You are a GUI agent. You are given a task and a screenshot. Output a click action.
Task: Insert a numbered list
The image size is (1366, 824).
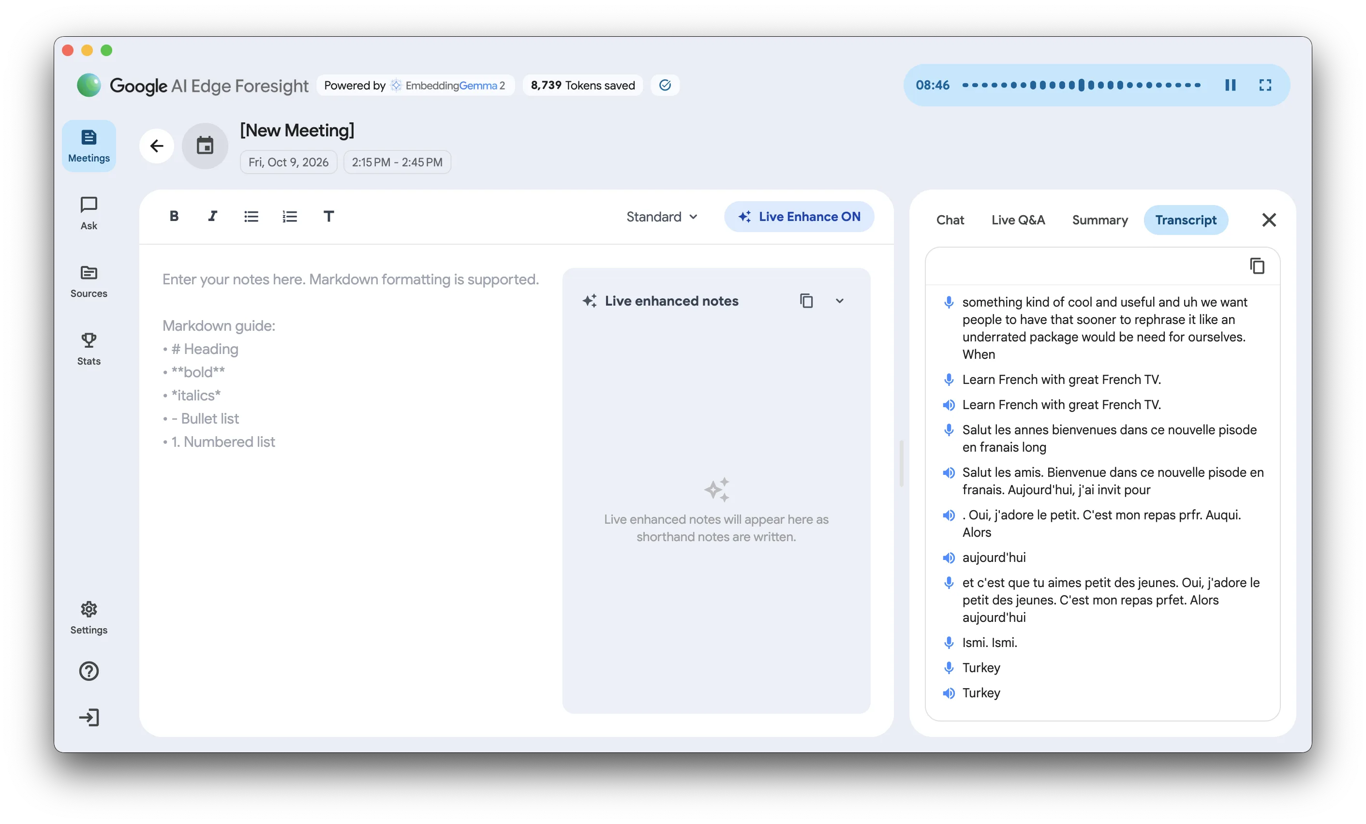pyautogui.click(x=290, y=216)
